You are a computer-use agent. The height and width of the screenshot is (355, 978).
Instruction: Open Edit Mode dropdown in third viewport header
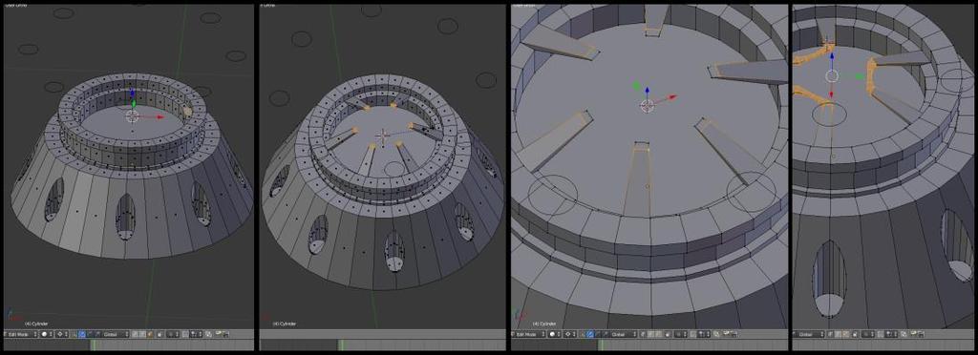click(528, 334)
